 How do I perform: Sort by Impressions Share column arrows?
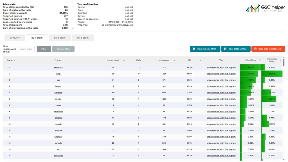[x=280, y=60]
